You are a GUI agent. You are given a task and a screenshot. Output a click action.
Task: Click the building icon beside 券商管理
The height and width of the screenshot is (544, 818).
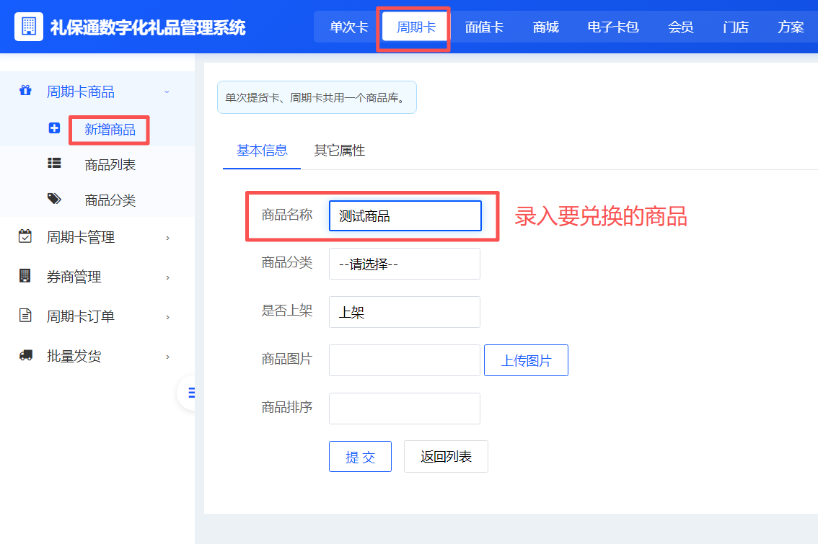coord(26,276)
